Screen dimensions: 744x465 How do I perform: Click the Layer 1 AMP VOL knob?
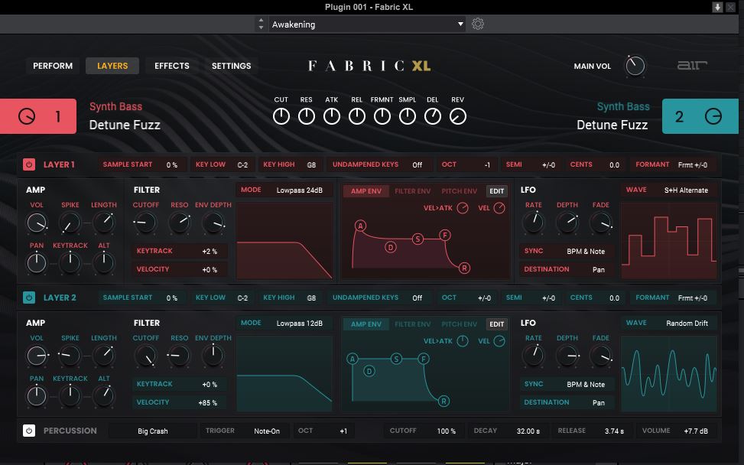(37, 223)
